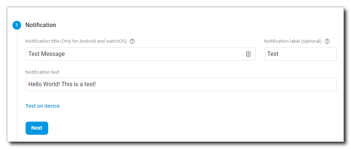Place cursor on word 'Test' in title field
Viewport: 351px width, 149px height.
point(34,54)
